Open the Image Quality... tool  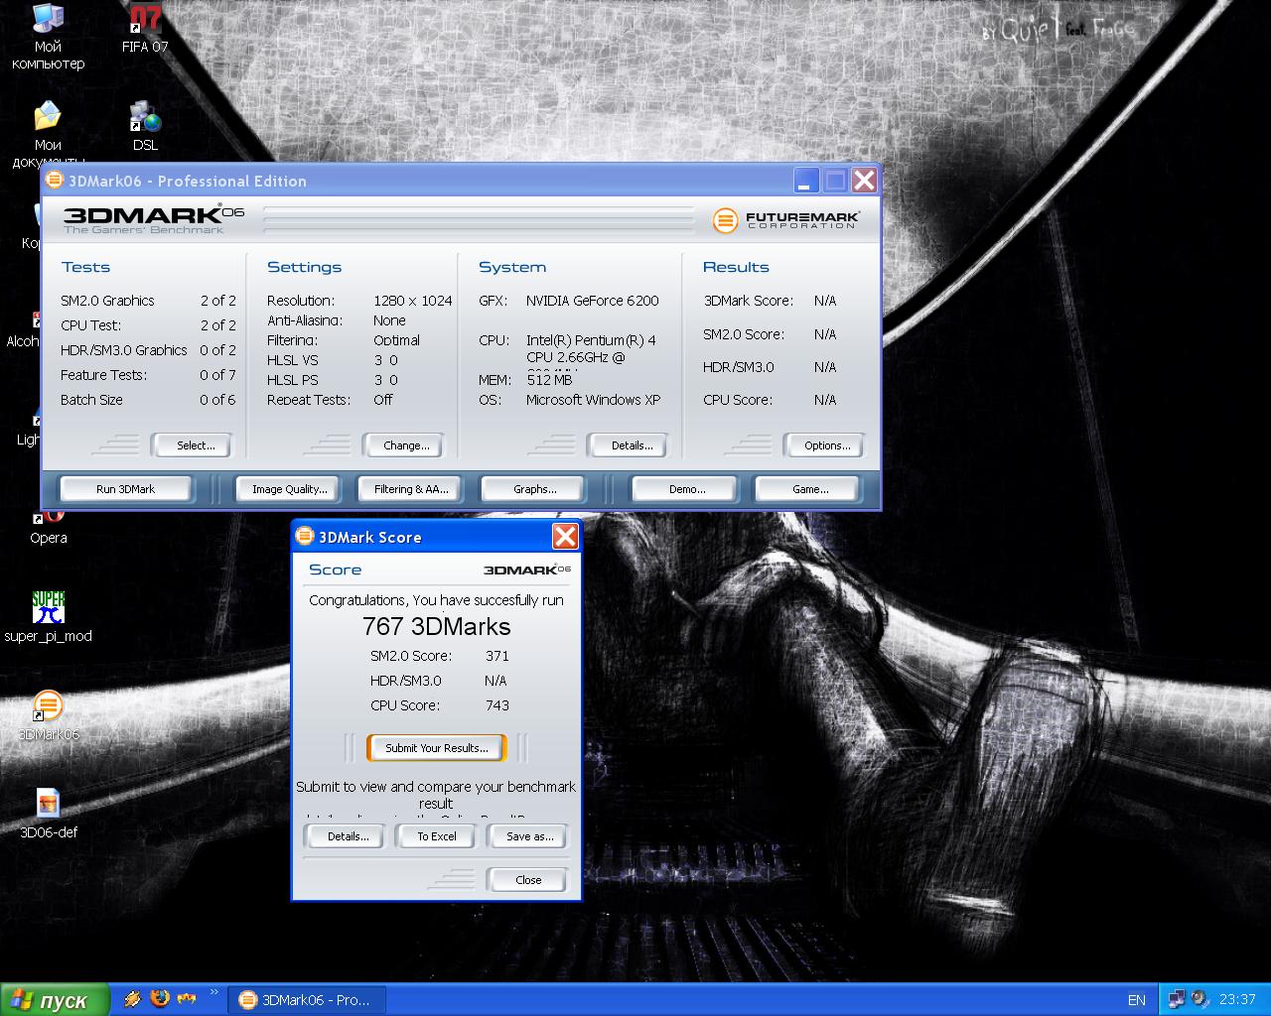click(289, 489)
